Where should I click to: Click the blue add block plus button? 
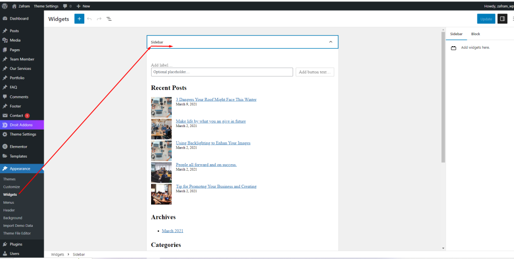click(79, 19)
